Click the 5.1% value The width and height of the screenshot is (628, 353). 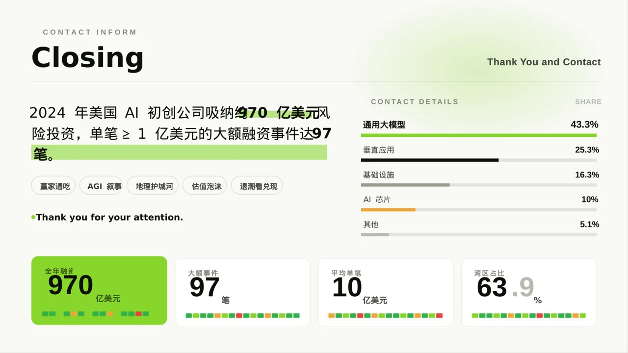[590, 225]
